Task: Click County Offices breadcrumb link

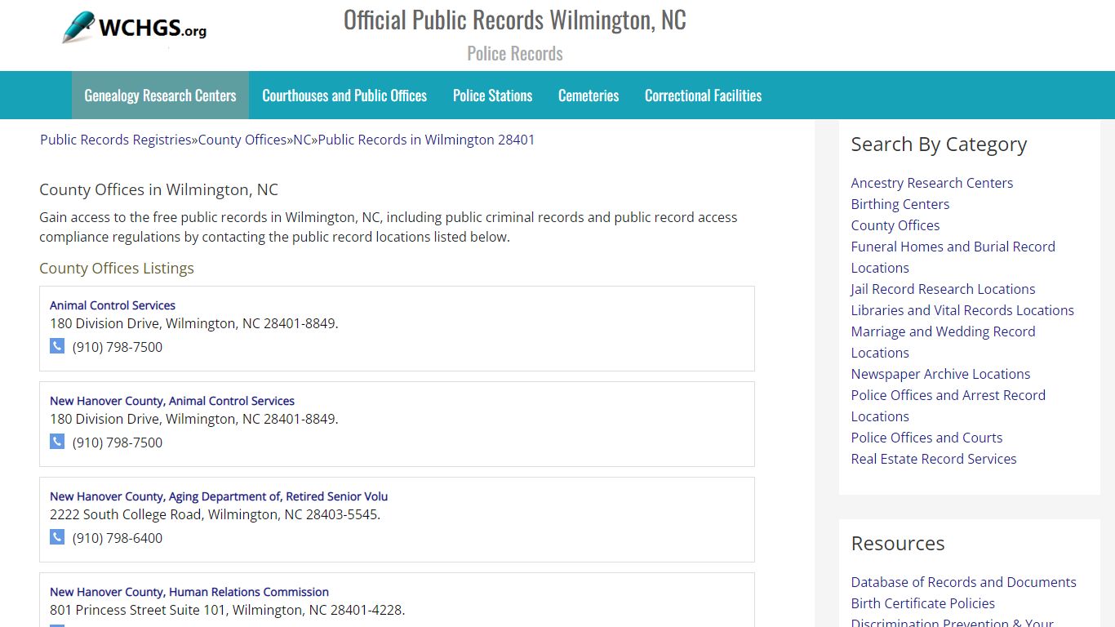Action: coord(242,140)
